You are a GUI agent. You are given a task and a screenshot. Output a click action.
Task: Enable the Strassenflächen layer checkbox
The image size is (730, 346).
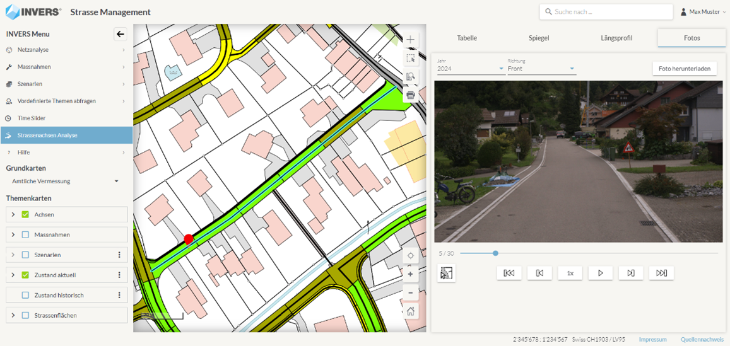(x=25, y=315)
